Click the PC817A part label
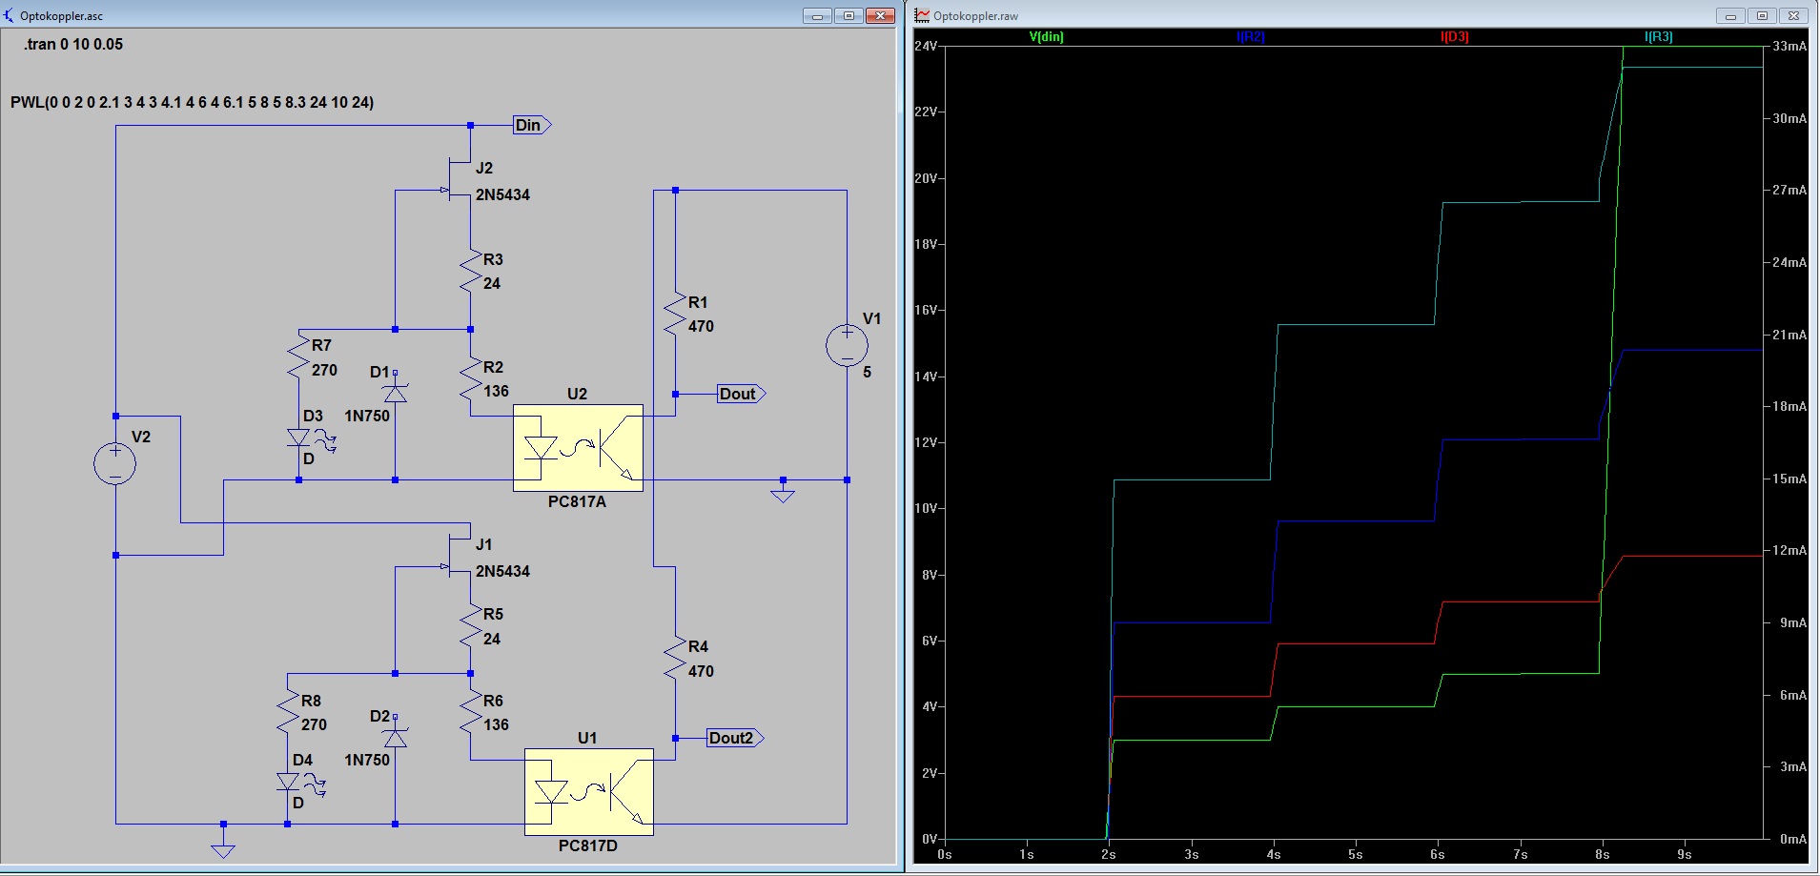The width and height of the screenshot is (1820, 876). (x=577, y=501)
